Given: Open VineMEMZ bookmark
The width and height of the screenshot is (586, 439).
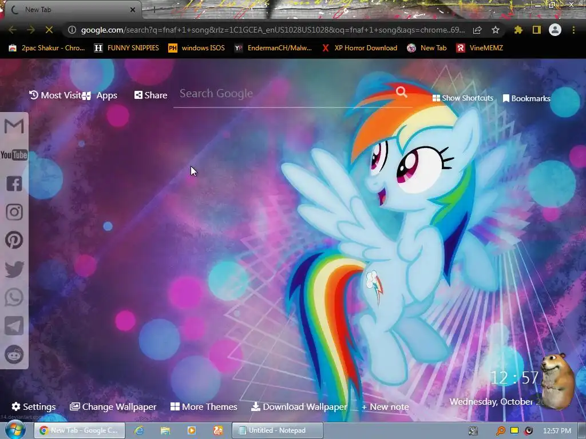Looking at the screenshot, I should pos(480,48).
